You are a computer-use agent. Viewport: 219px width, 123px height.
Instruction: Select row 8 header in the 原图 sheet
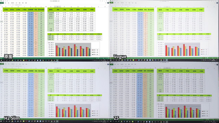[x=1, y=22]
